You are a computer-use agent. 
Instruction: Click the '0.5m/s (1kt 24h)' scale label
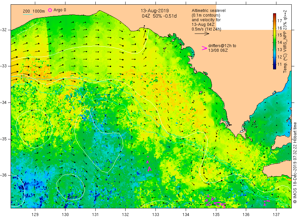click(x=207, y=29)
